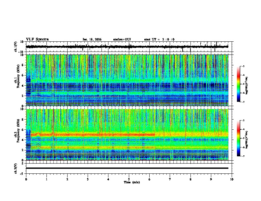
Task: Click time axis tick label "2"
Action: pyautogui.click(x=67, y=179)
